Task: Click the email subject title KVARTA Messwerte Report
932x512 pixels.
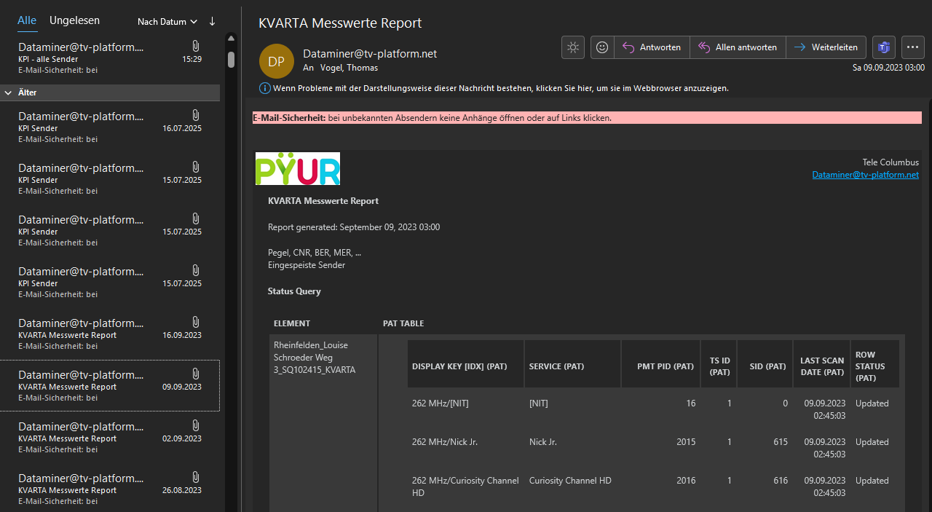Action: click(340, 23)
